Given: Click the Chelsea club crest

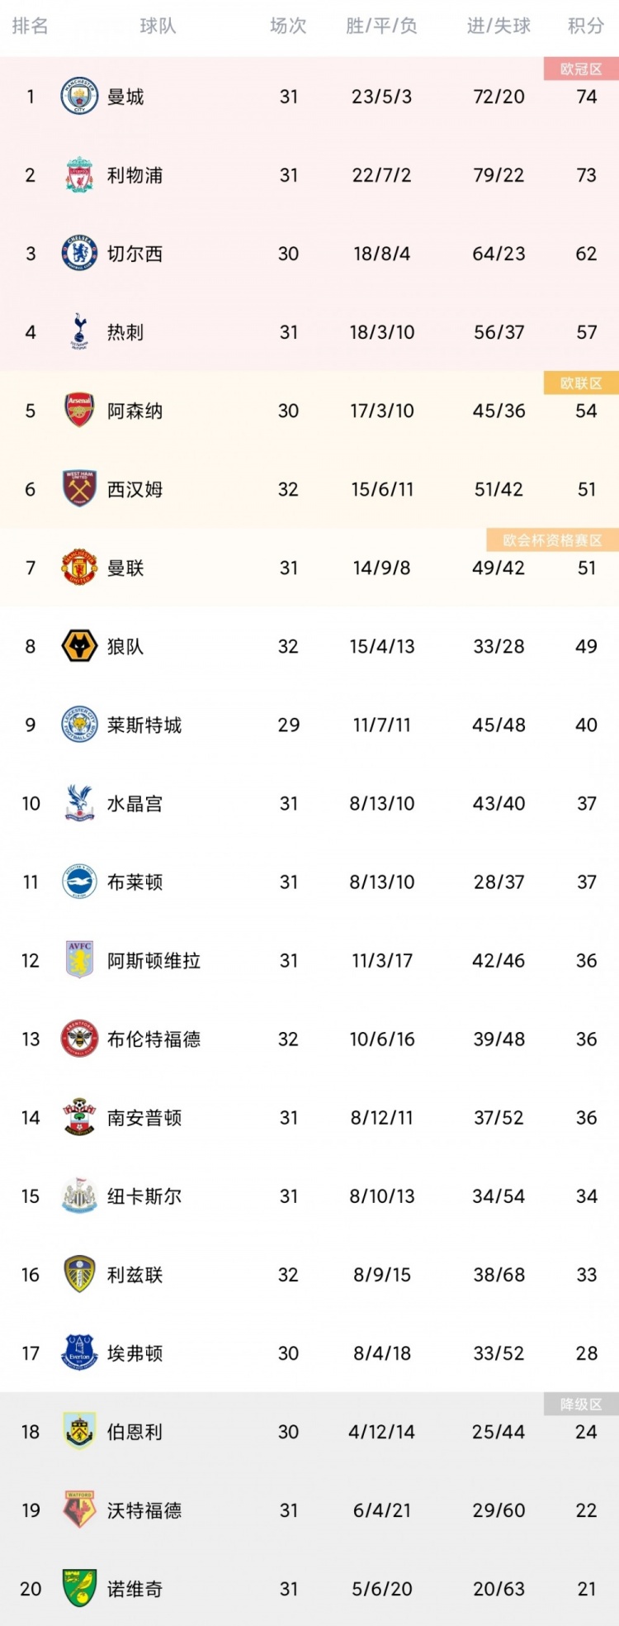Looking at the screenshot, I should pos(79,254).
